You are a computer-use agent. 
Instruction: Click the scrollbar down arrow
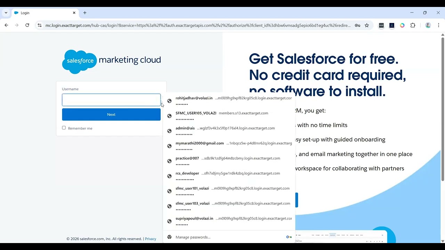[x=443, y=241]
